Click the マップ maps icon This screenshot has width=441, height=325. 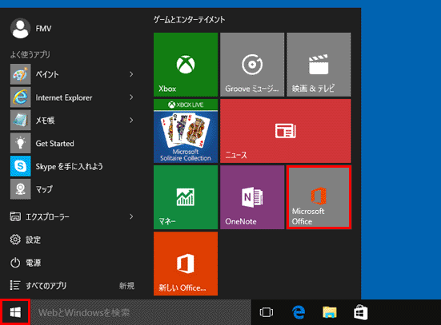pos(21,189)
